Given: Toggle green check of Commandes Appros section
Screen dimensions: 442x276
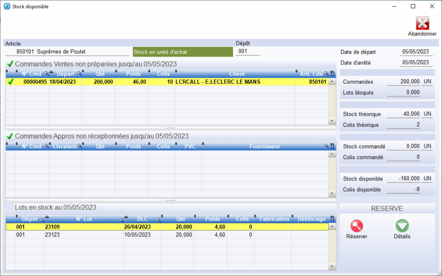Looking at the screenshot, I should click(10, 136).
